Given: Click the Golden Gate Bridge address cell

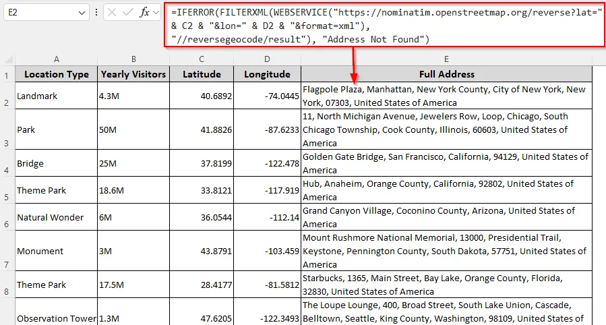Looking at the screenshot, I should (x=446, y=163).
